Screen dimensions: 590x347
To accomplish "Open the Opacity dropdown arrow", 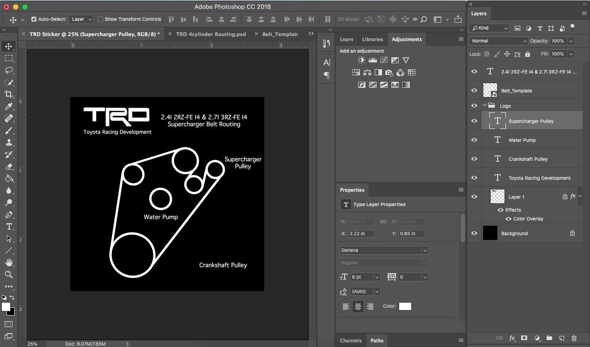I will 571,41.
